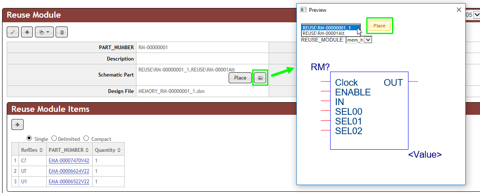Click the pencil edit icon in Reuse Module toolbar
This screenshot has width=480, height=193.
[13, 32]
